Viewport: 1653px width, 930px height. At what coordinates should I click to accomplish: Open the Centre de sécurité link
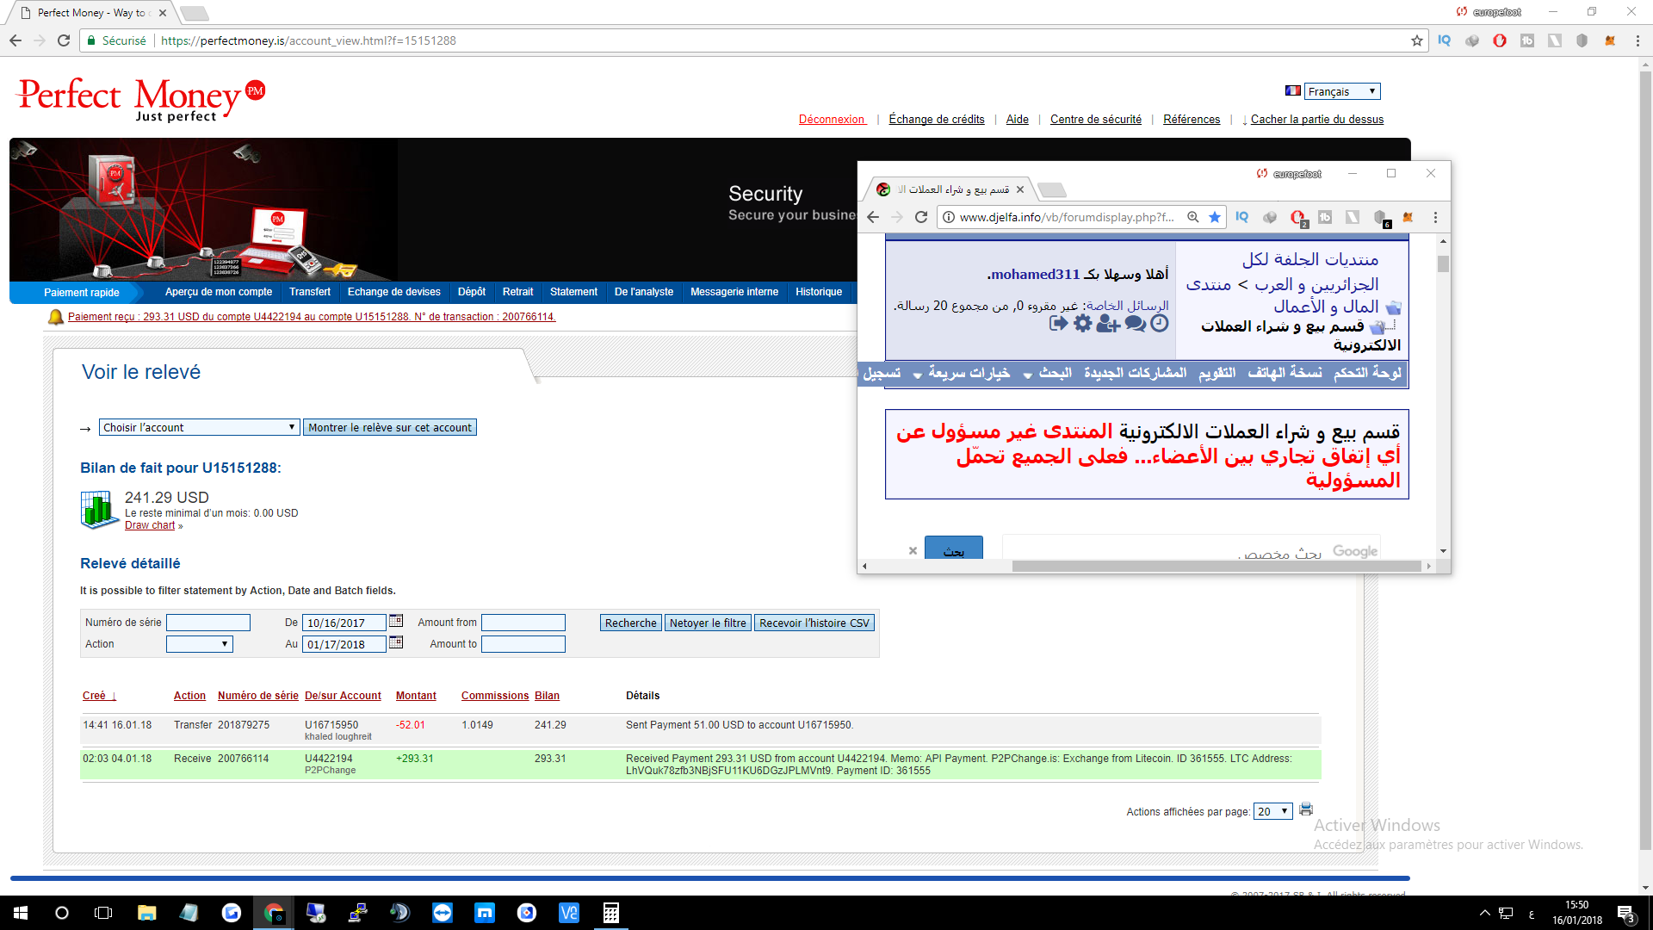pyautogui.click(x=1095, y=120)
